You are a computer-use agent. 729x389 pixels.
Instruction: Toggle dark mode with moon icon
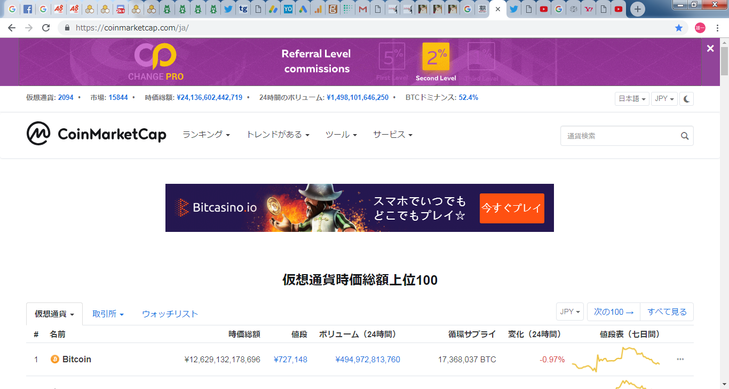pos(687,99)
